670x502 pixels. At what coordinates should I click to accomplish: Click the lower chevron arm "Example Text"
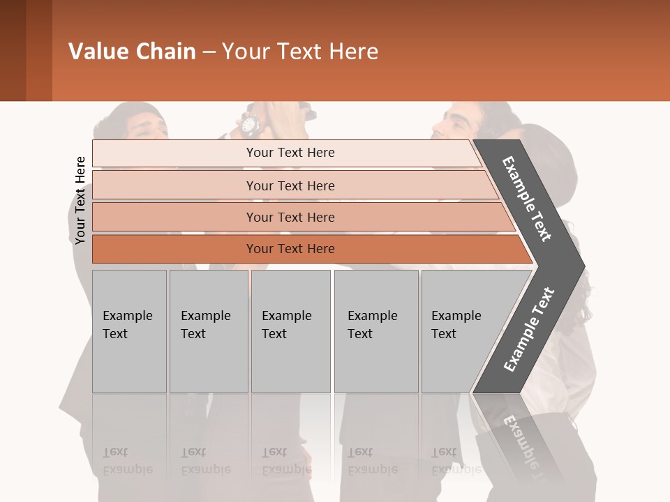click(528, 330)
